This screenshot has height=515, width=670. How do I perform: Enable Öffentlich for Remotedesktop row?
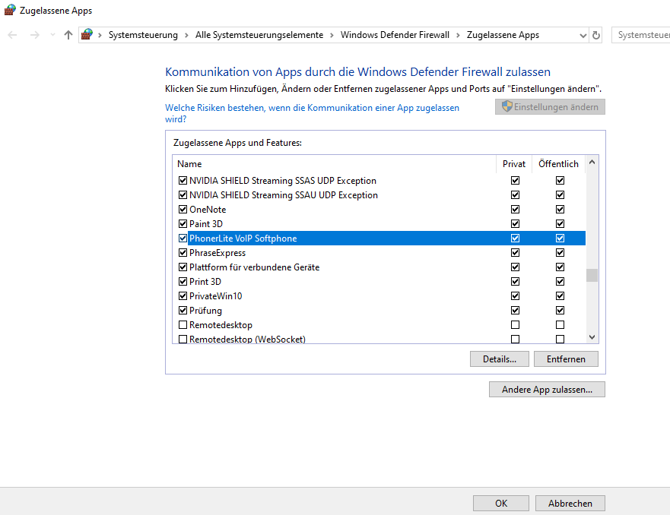560,324
